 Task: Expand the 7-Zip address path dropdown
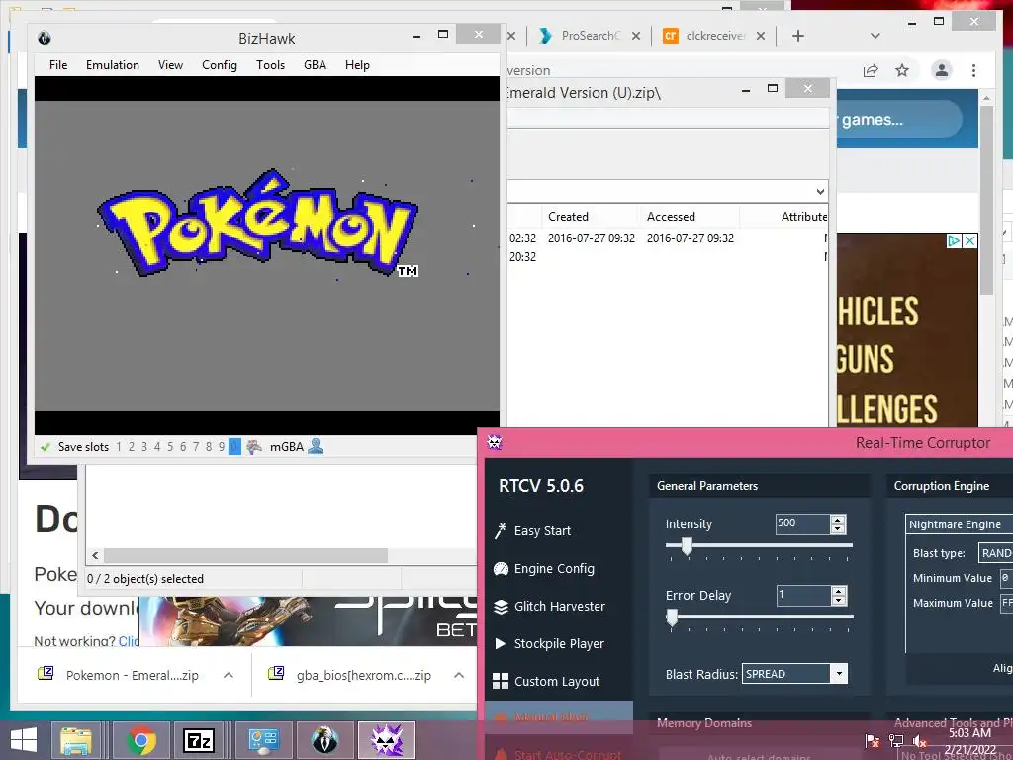point(820,192)
